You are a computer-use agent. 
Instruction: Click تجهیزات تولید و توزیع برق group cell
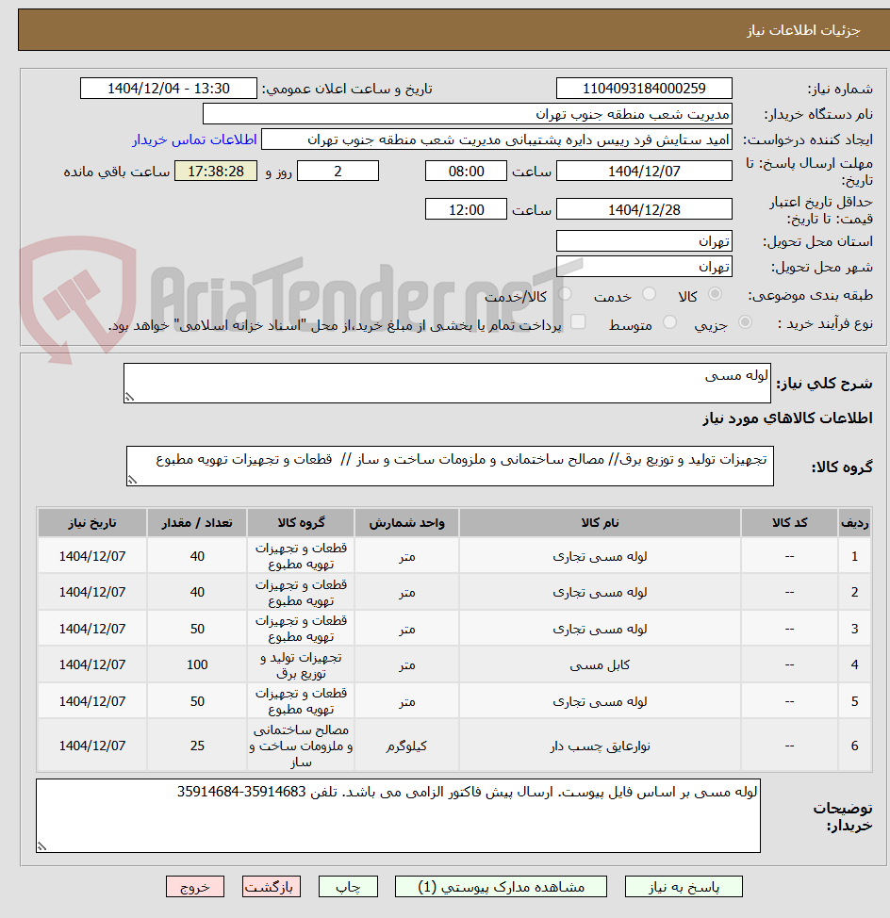click(301, 665)
